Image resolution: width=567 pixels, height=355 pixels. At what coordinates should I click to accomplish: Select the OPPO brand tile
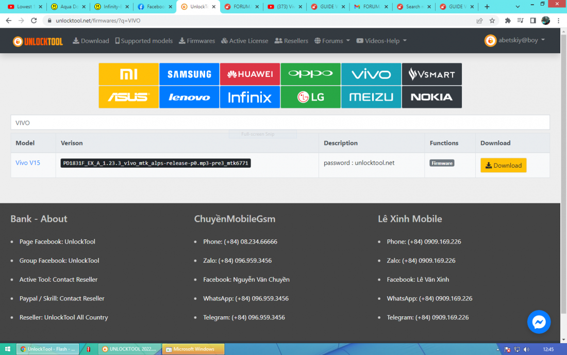point(311,74)
